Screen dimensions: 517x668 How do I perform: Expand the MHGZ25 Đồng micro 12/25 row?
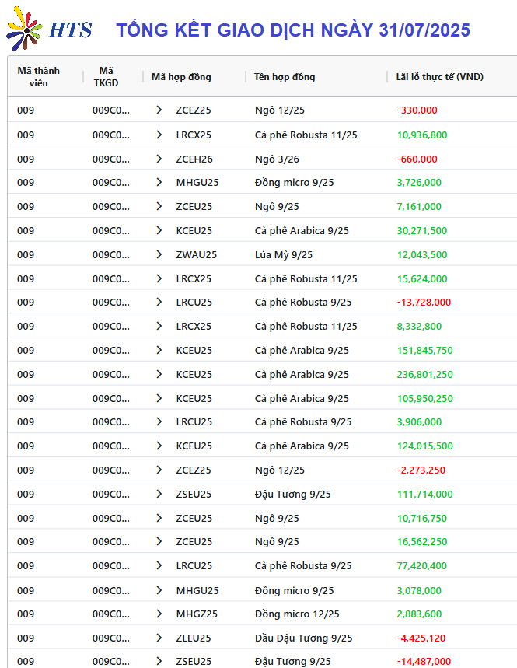(x=159, y=614)
